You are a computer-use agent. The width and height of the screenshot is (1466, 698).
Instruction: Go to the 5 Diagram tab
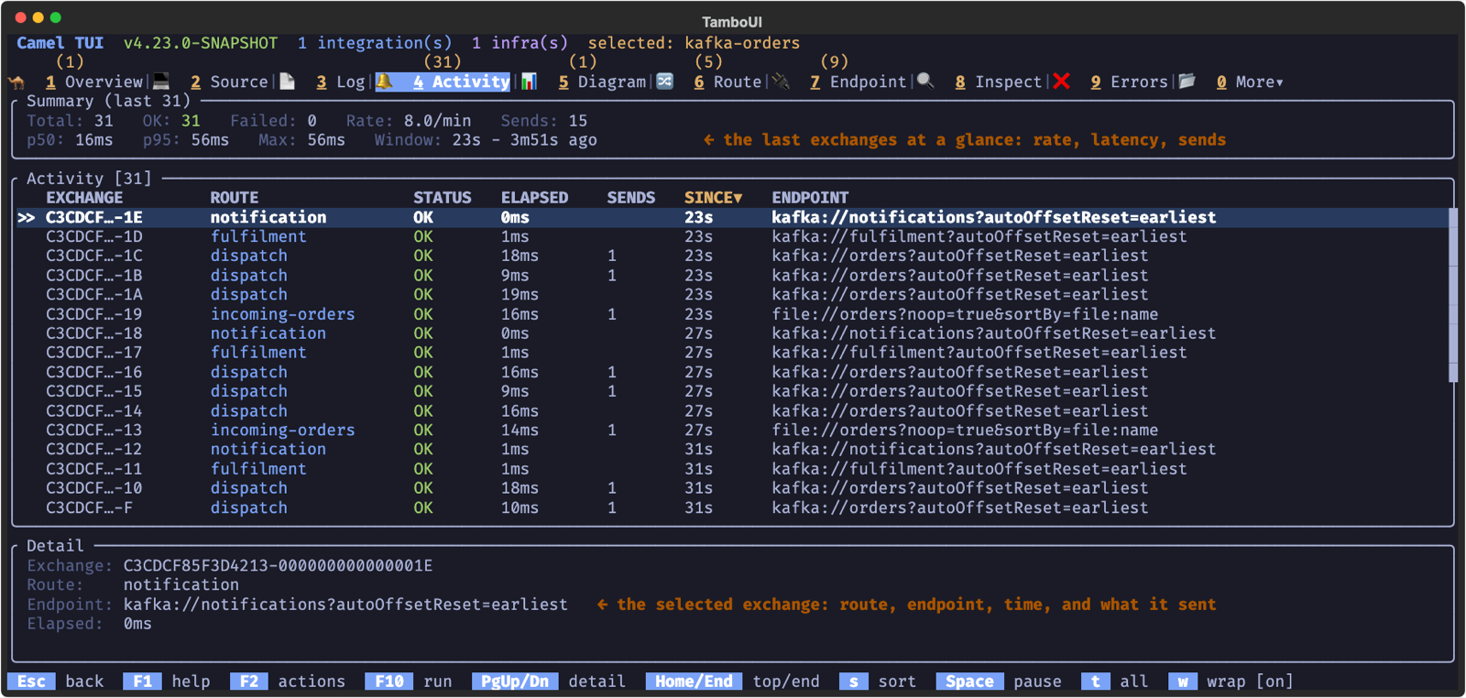602,82
